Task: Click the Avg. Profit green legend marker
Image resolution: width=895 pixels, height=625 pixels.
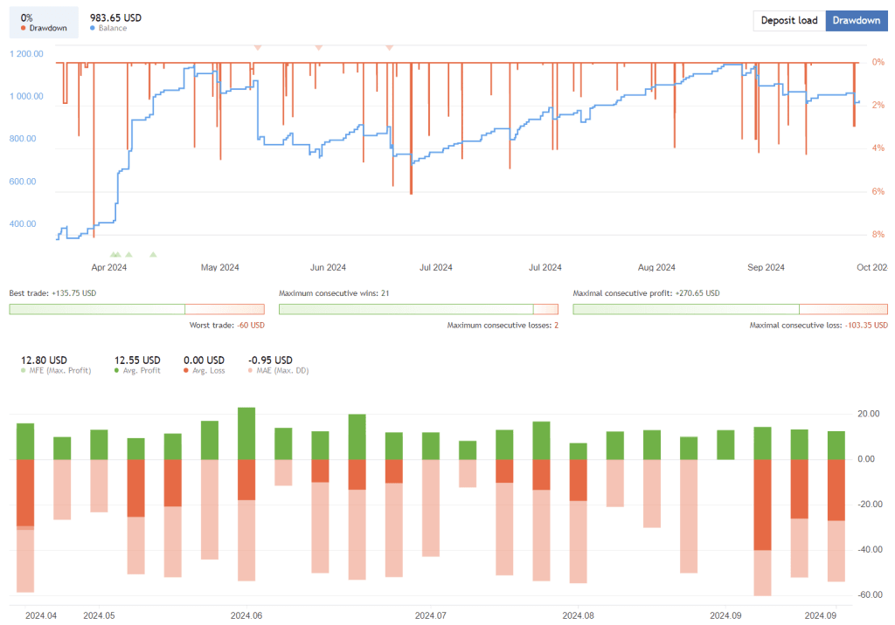Action: [117, 369]
